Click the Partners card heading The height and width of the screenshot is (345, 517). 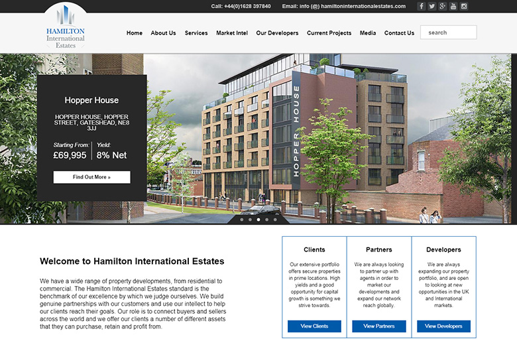pos(379,250)
